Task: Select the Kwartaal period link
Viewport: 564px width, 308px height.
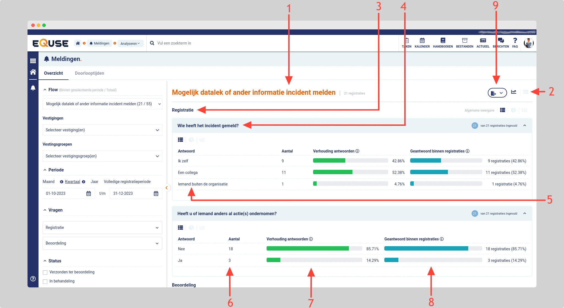Action: 72,182
